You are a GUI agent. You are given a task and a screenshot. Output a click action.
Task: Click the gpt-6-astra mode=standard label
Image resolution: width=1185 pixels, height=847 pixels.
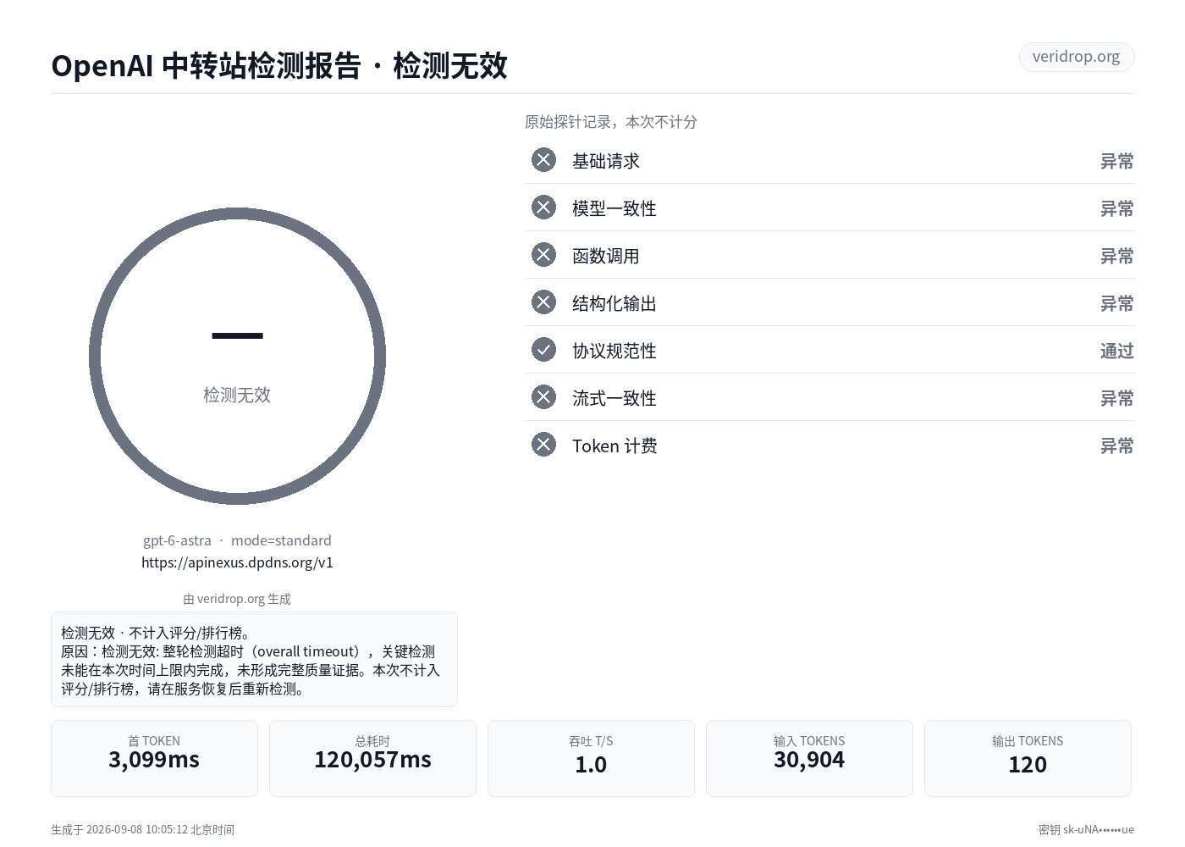click(x=237, y=540)
